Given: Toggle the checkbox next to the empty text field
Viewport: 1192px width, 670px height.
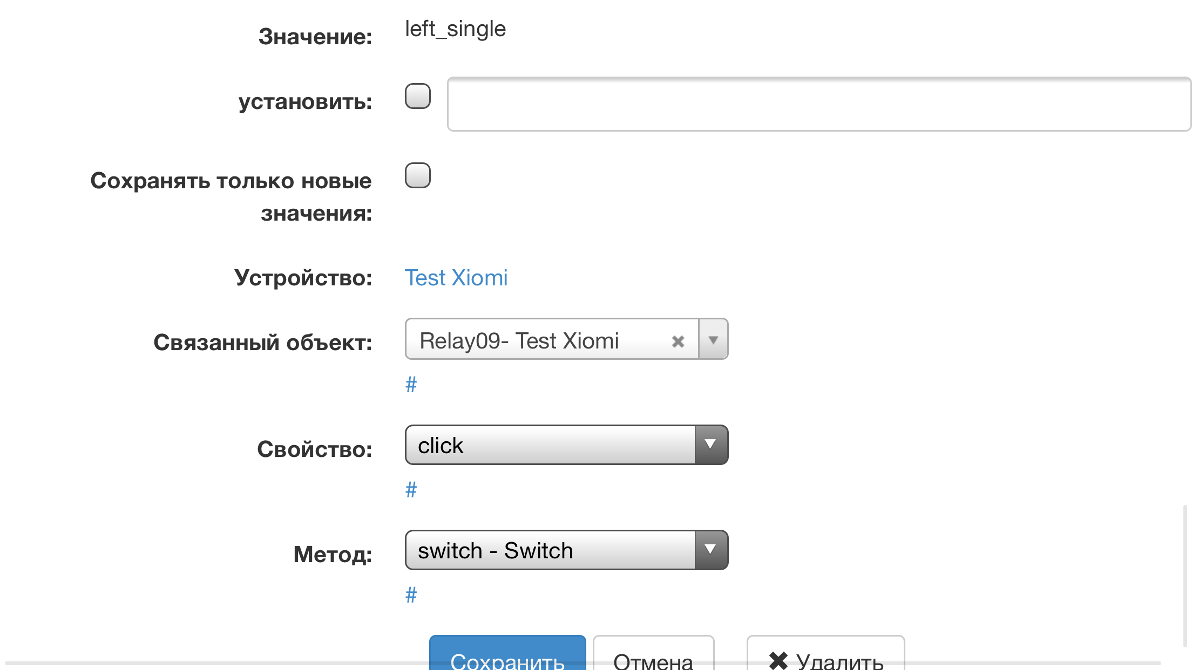Looking at the screenshot, I should click(x=417, y=97).
